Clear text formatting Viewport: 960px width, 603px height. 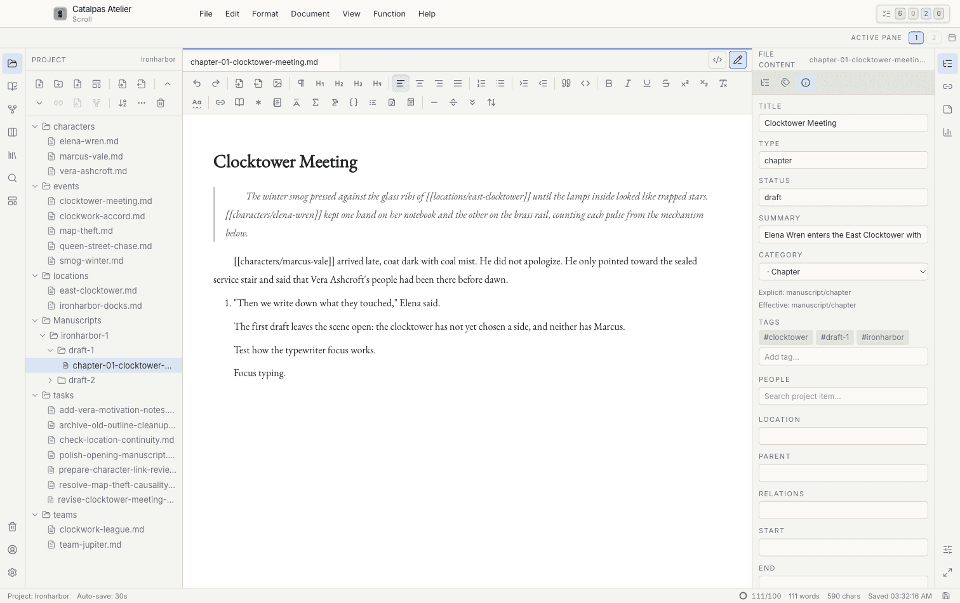pos(723,83)
